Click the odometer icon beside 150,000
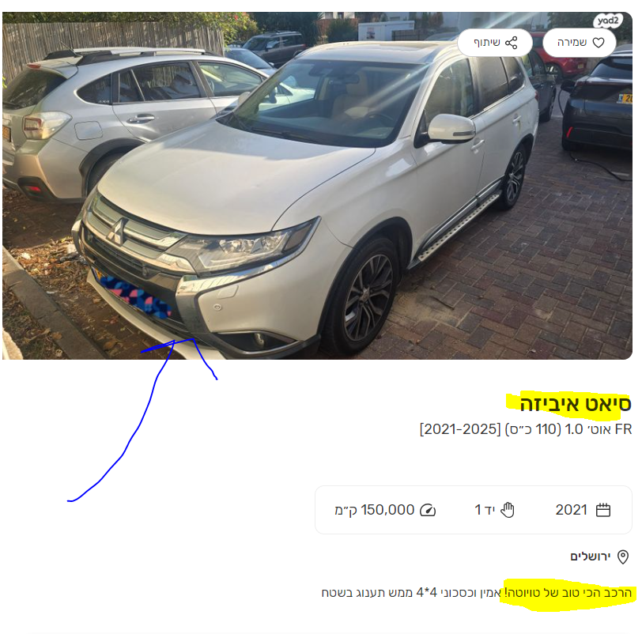Screen dimensions: 642x634 point(428,511)
